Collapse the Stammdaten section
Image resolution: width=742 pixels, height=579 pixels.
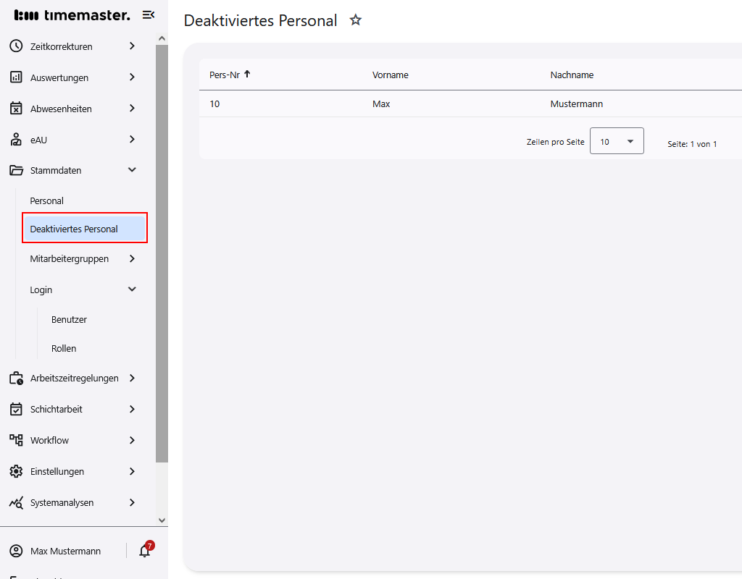[132, 170]
